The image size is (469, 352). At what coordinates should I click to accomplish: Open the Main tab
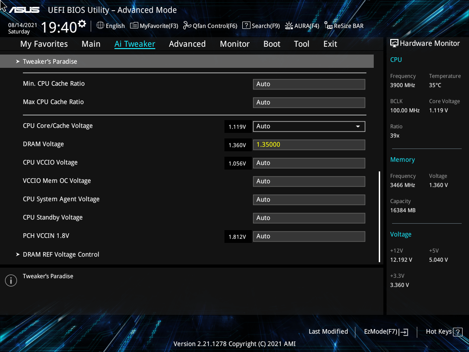point(91,44)
